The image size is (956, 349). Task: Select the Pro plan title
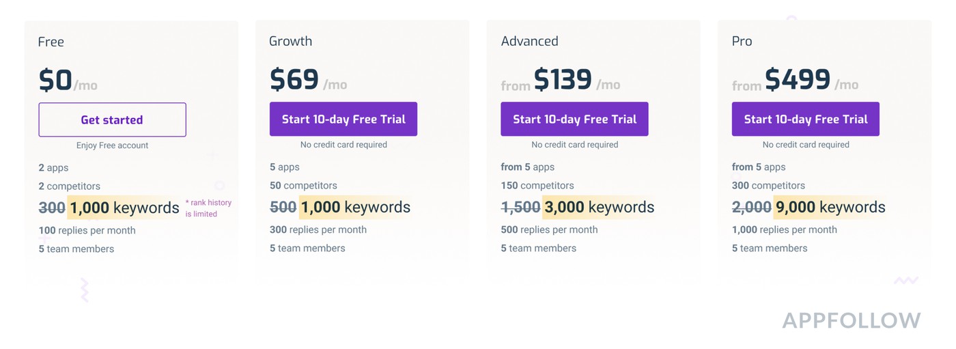click(742, 41)
